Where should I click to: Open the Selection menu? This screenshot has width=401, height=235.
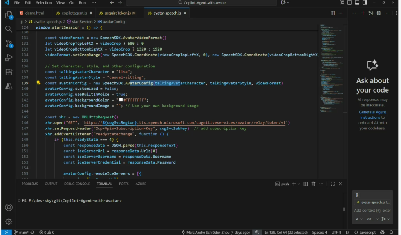click(x=43, y=3)
